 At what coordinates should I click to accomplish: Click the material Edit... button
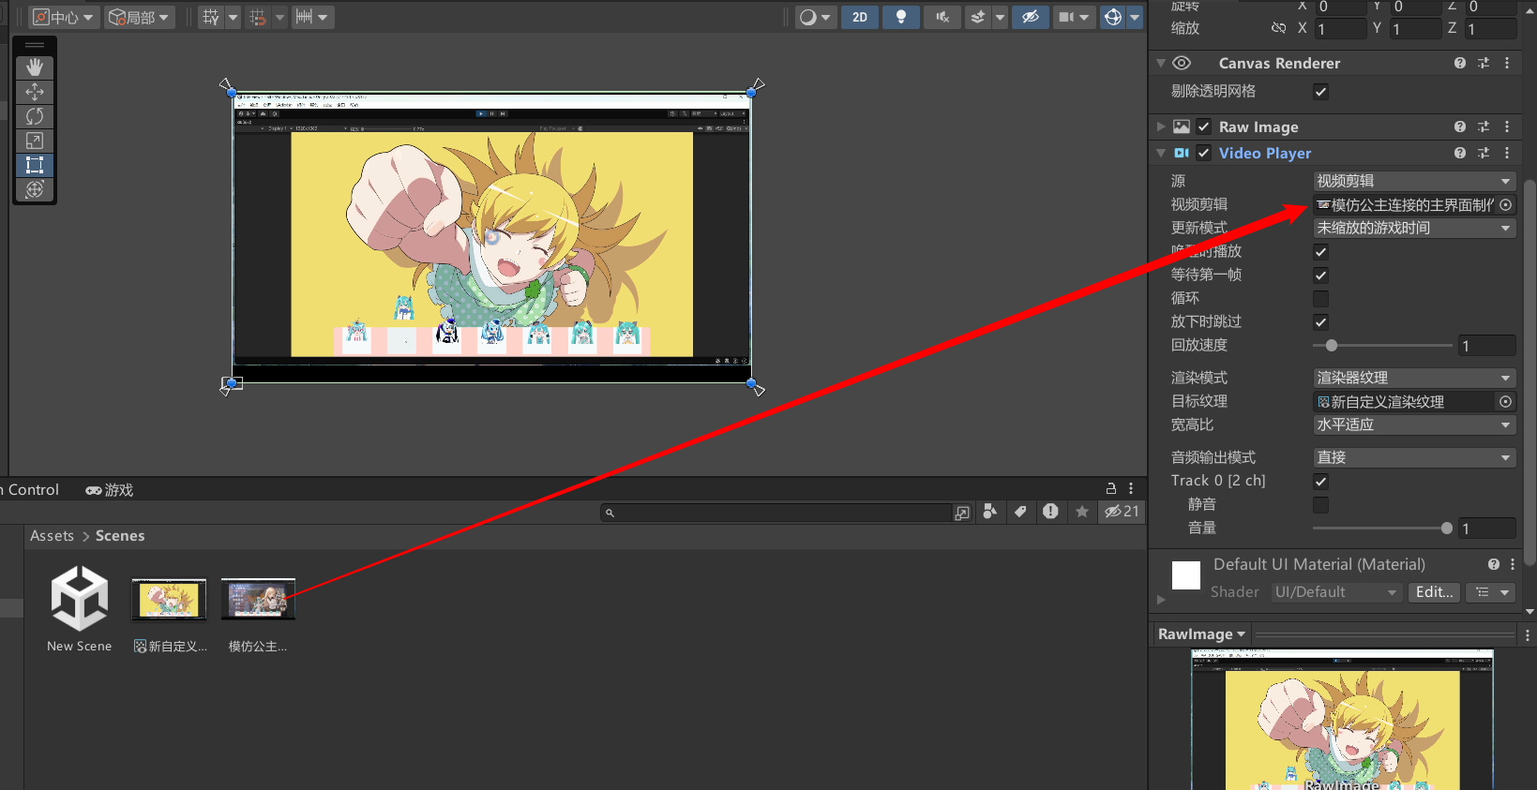tap(1434, 592)
